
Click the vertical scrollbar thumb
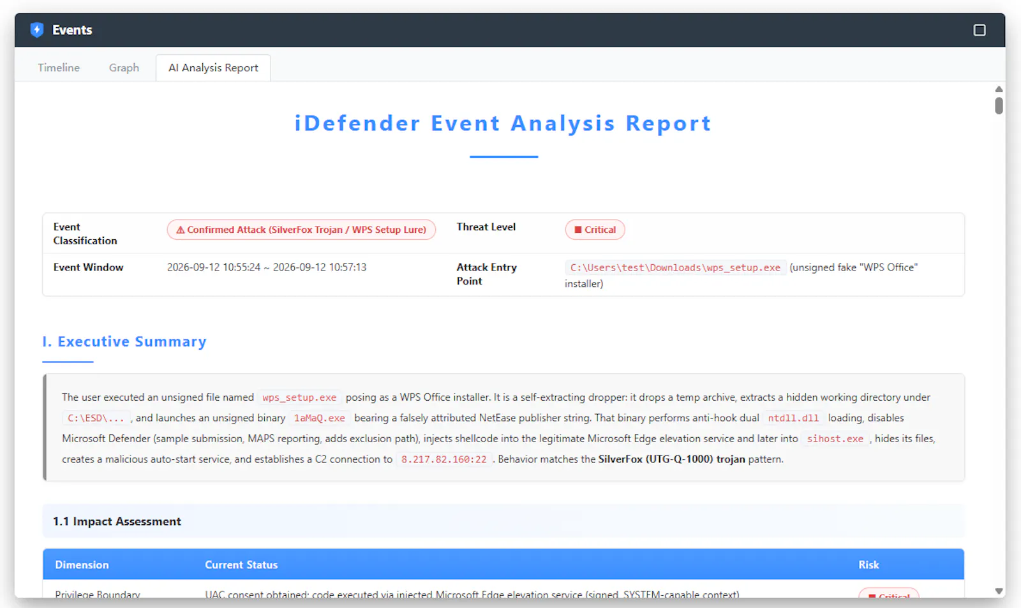pos(999,106)
